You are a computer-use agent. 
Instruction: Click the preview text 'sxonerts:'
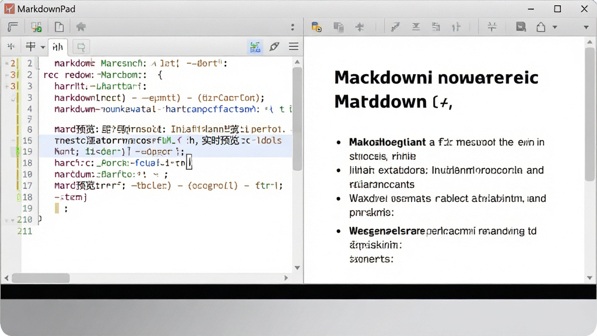[x=371, y=259]
